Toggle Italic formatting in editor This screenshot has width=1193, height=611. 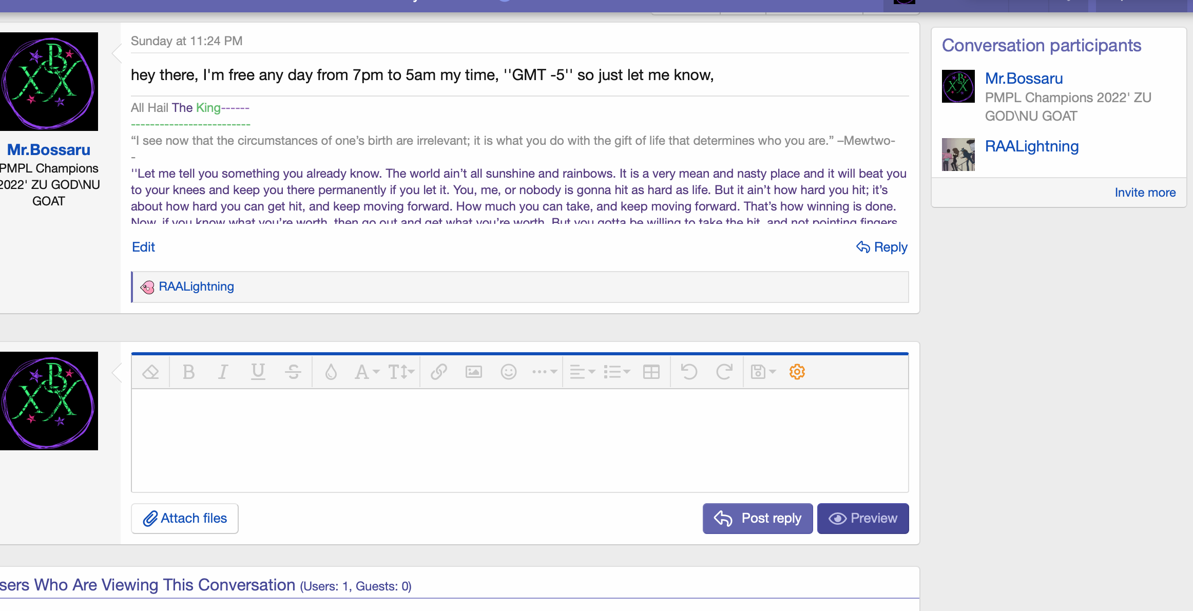click(223, 372)
